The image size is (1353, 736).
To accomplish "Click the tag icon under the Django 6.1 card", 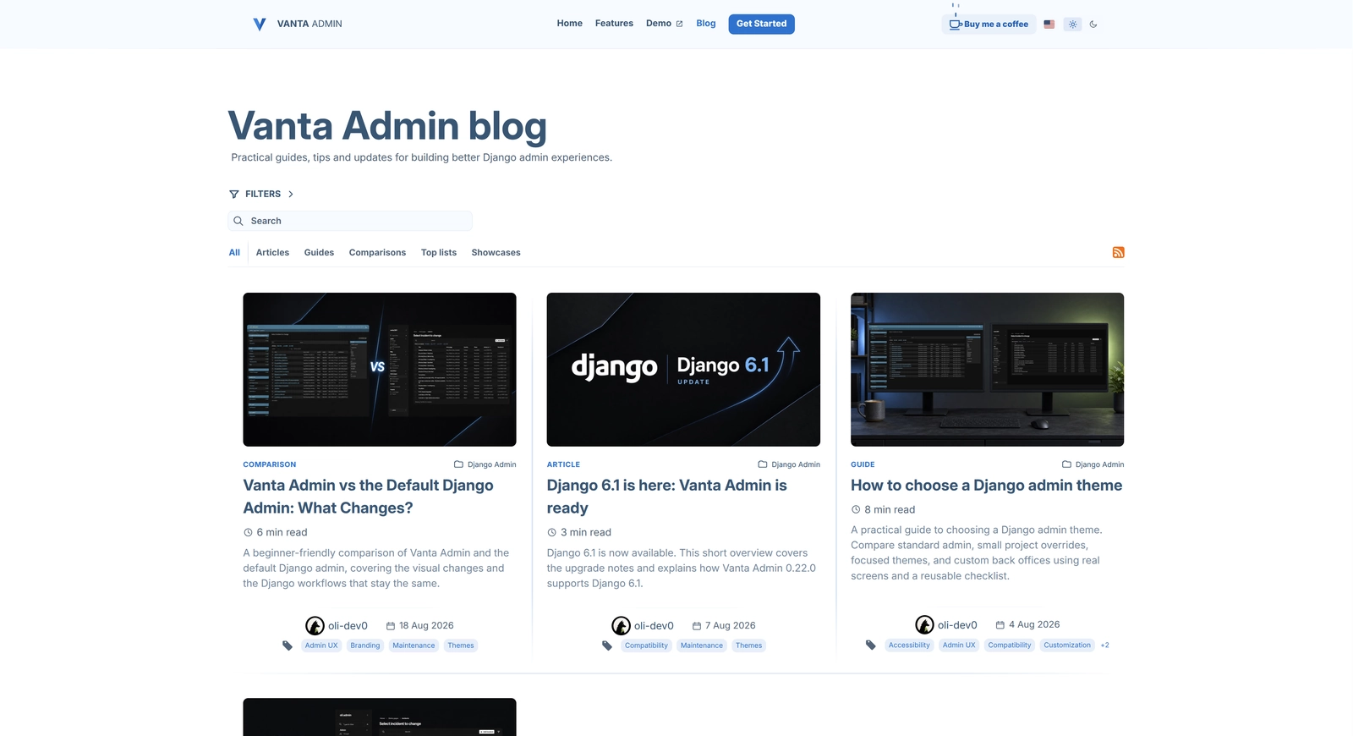I will (x=607, y=645).
